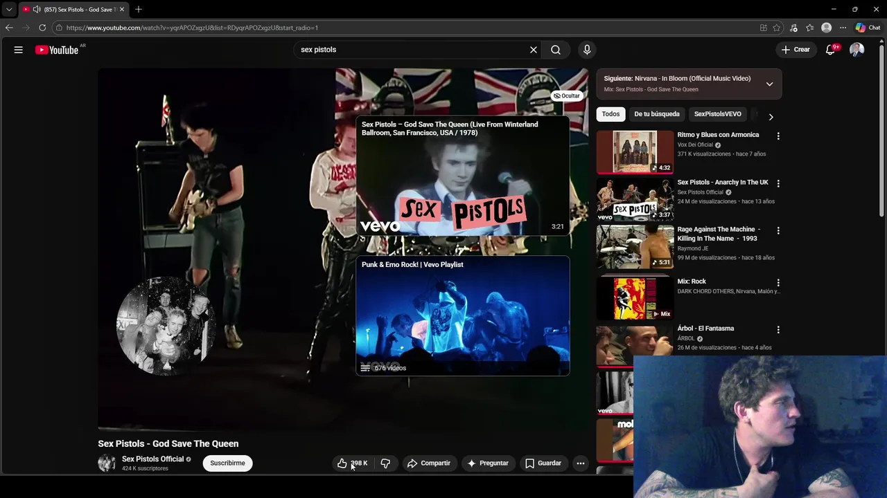887x498 pixels.
Task: Open options for Anarchy In The UK
Action: point(778,183)
